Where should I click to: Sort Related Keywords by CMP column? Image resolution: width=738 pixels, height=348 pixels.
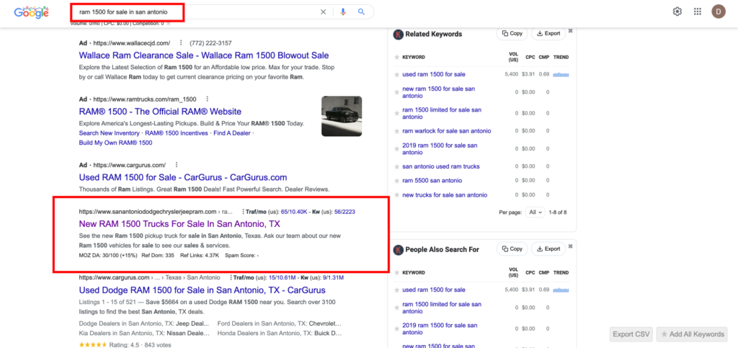point(544,58)
